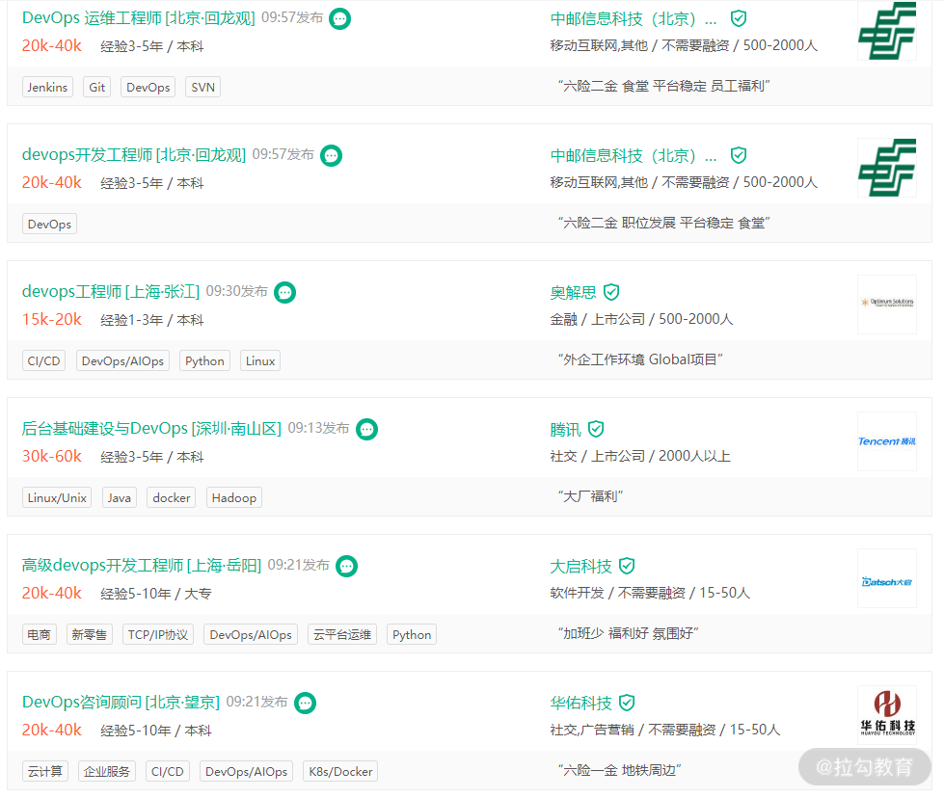Click lone DevOps tag under devops开发工程师
This screenshot has width=944, height=798.
[49, 224]
